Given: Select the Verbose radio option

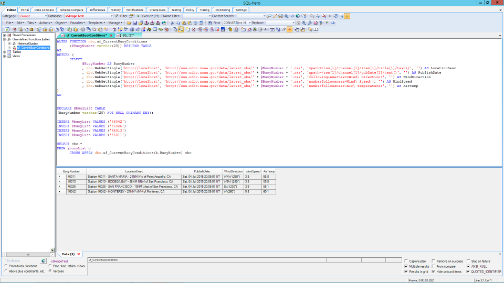Looking at the screenshot, I should pyautogui.click(x=50, y=271).
